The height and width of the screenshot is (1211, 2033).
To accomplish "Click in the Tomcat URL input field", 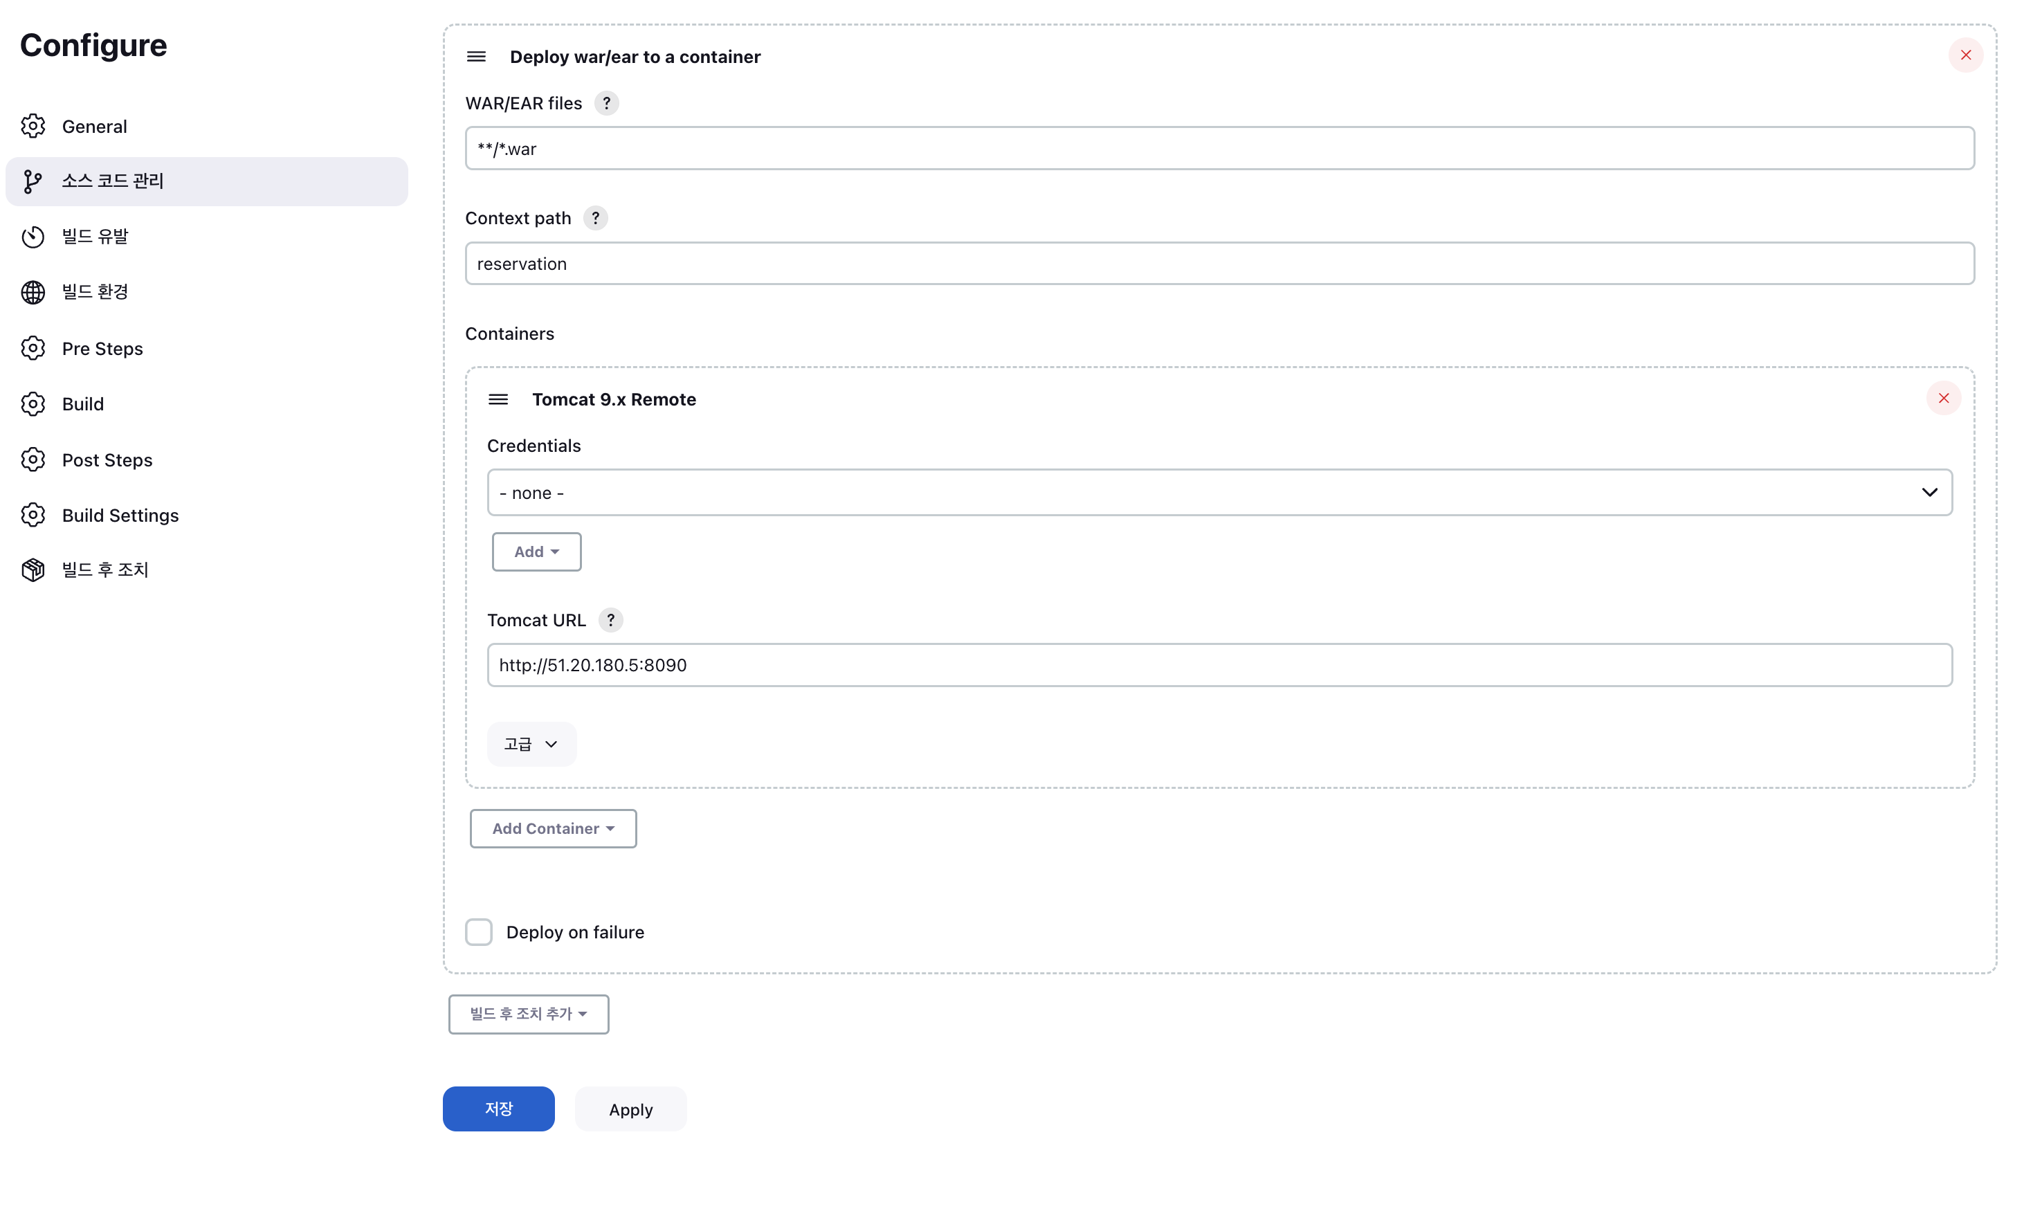I will coord(1219,666).
